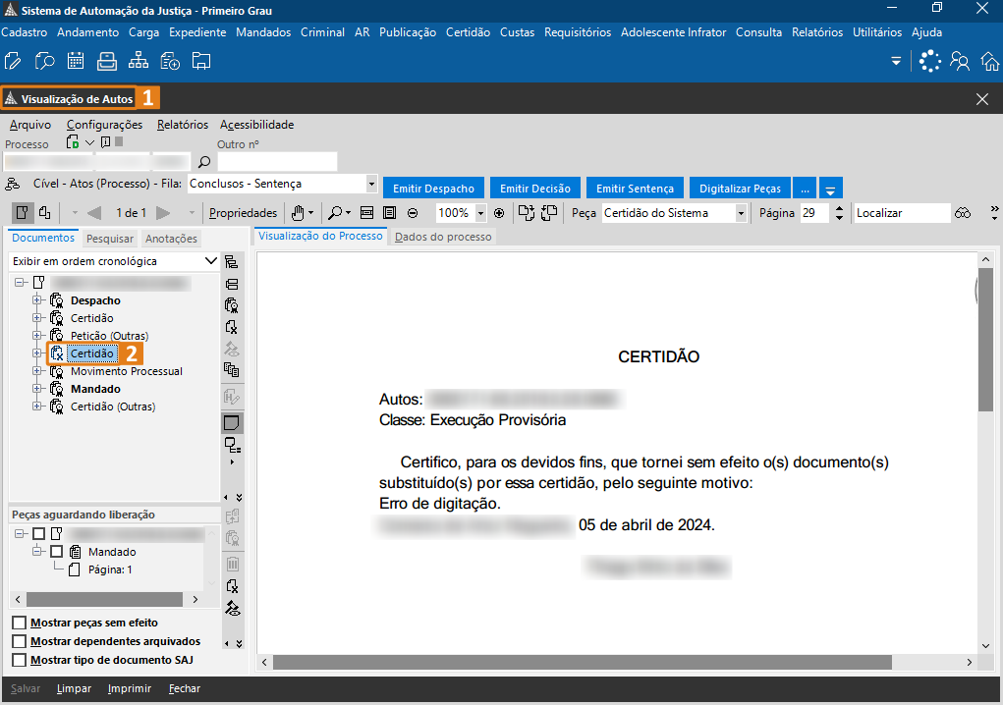Image resolution: width=1003 pixels, height=705 pixels.
Task: Click the home icon at top right
Action: 990,62
